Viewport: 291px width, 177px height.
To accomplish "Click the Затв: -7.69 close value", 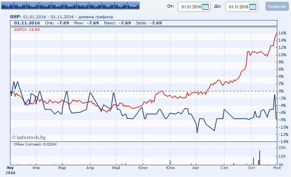I will coord(149,23).
